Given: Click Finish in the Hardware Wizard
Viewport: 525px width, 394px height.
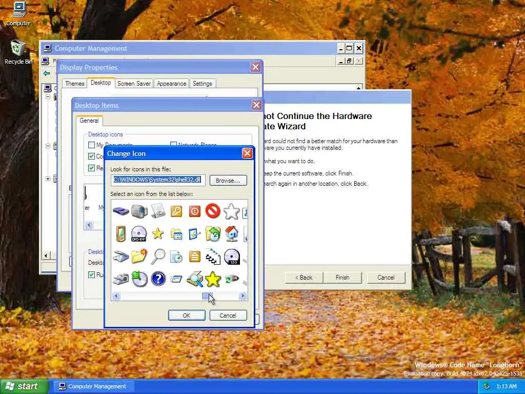Looking at the screenshot, I should point(342,278).
